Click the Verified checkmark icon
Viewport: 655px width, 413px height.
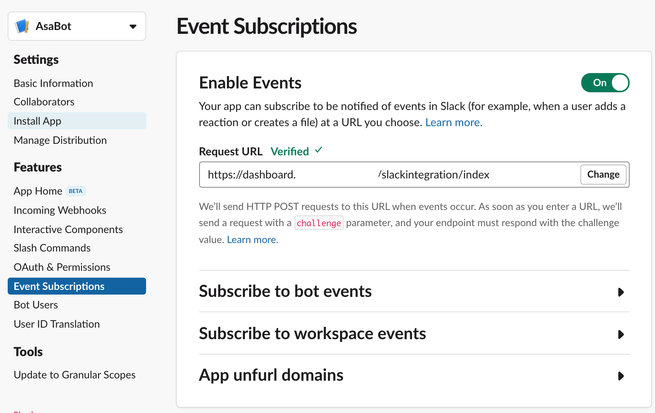(319, 150)
